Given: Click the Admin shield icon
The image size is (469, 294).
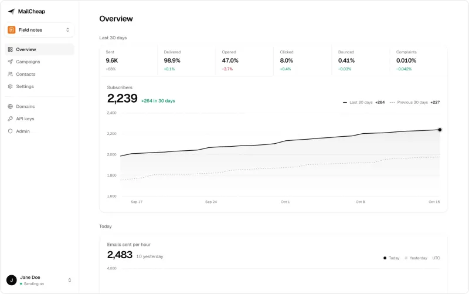Looking at the screenshot, I should point(10,131).
